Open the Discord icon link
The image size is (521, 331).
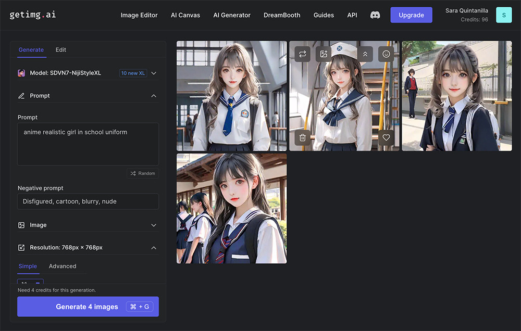coord(375,15)
